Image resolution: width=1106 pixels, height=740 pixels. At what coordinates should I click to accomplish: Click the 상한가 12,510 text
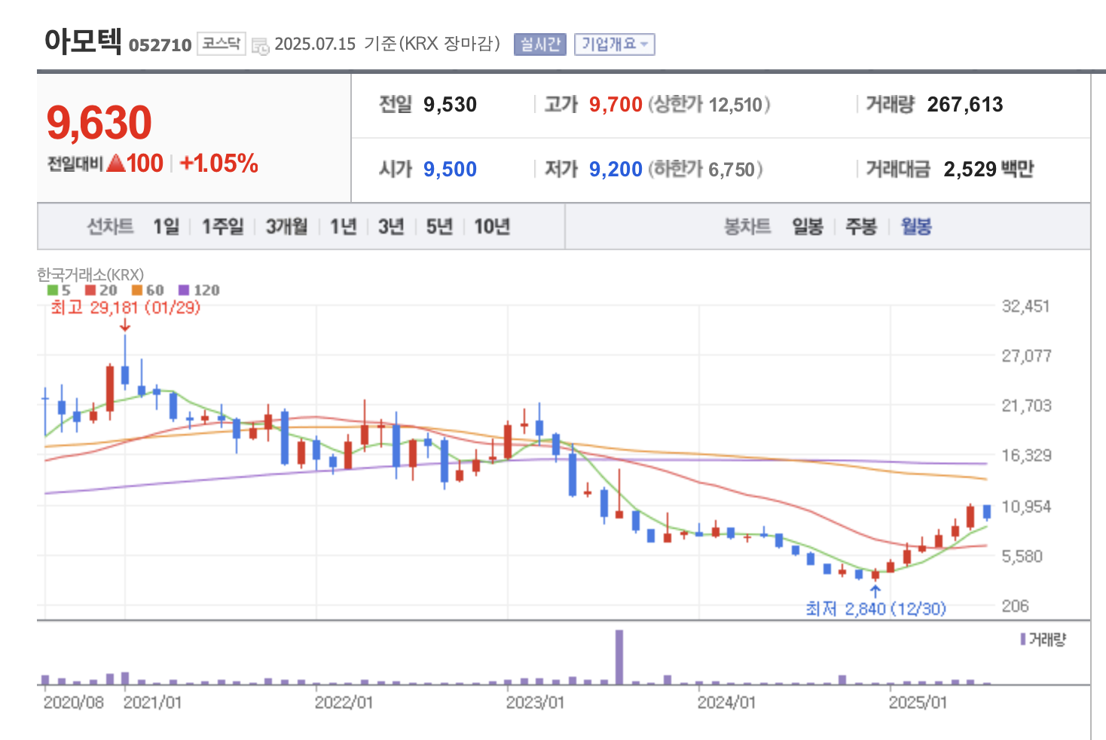click(x=709, y=105)
